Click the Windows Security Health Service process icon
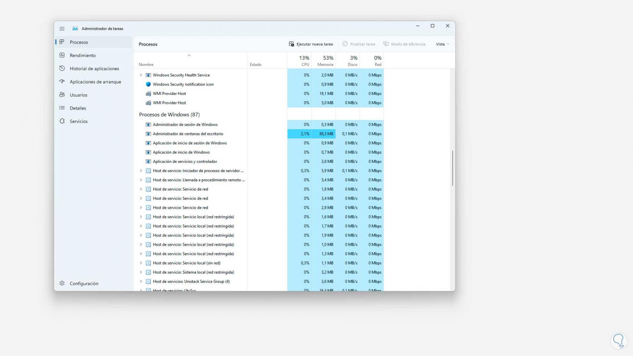Image resolution: width=633 pixels, height=356 pixels. [148, 75]
